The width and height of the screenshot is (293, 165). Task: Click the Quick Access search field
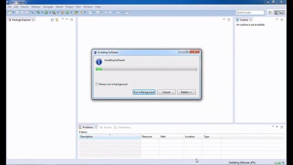pos(250,12)
